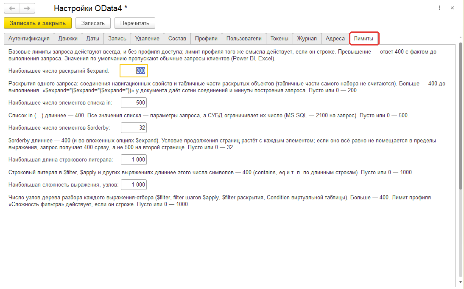Go forward with the right arrow button
This screenshot has width=464, height=289.
point(27,8)
